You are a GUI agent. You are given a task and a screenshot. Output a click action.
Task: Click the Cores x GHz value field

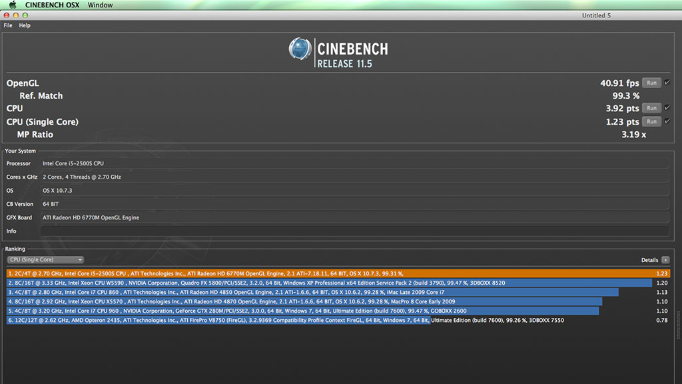point(355,177)
